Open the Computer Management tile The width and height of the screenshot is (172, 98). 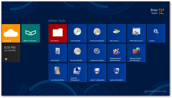77,73
